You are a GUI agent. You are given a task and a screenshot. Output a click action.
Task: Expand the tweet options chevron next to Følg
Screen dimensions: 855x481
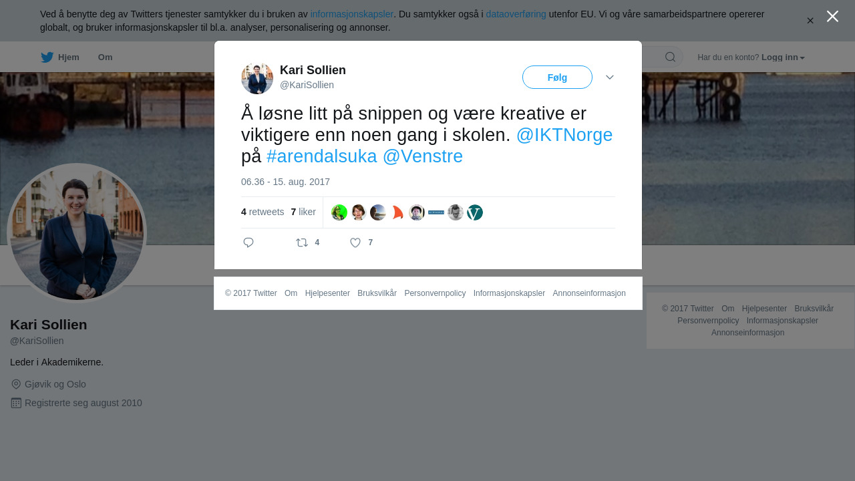click(x=610, y=77)
